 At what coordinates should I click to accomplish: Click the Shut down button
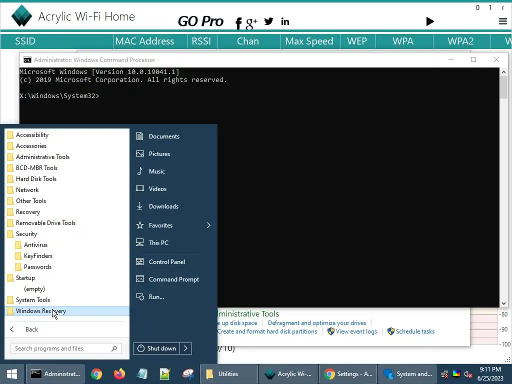156,348
